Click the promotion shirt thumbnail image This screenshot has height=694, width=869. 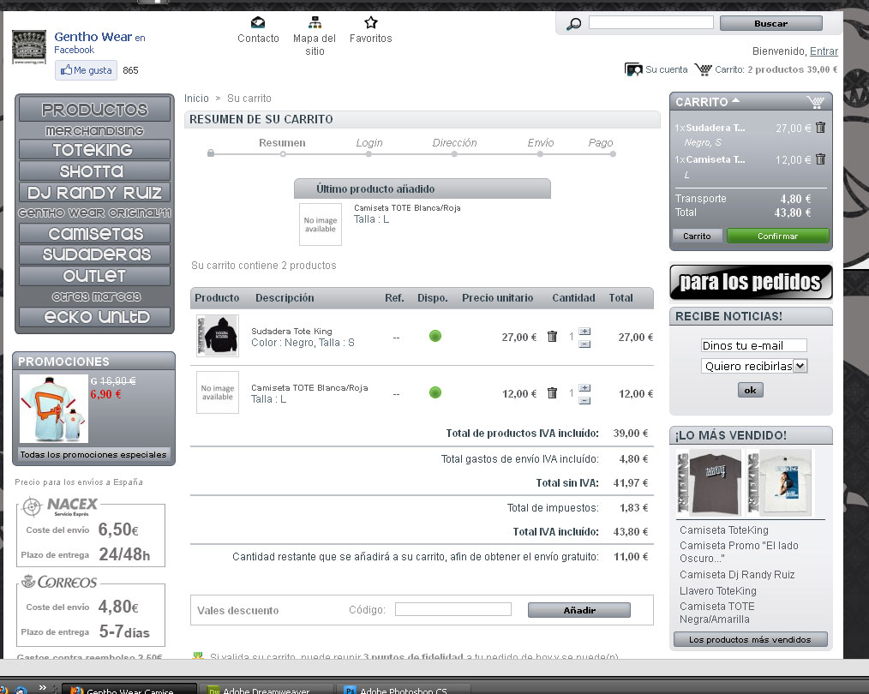point(54,409)
